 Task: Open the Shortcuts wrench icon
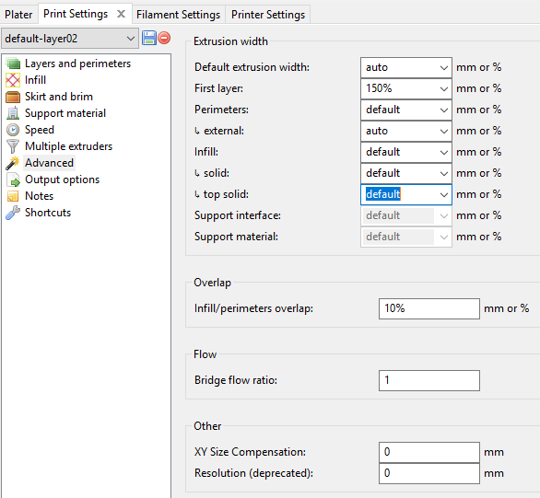[13, 213]
